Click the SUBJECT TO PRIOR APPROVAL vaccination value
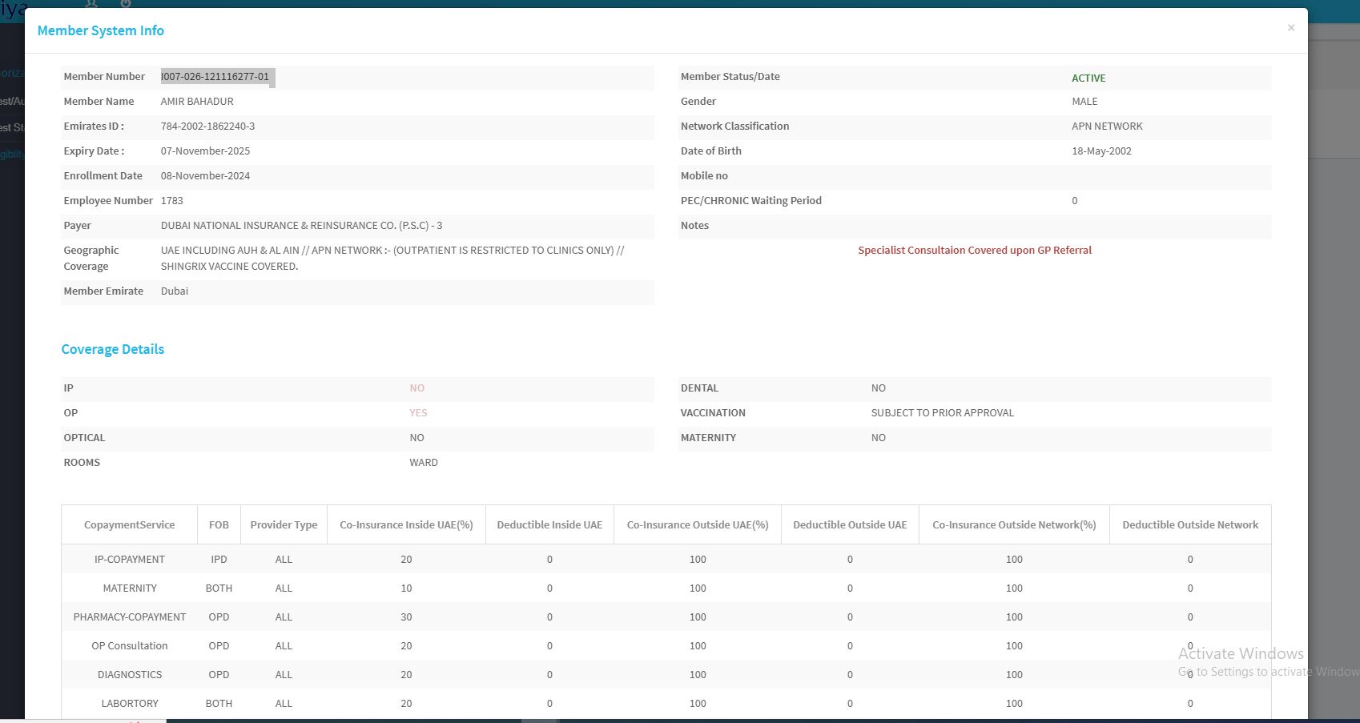The image size is (1360, 723). coord(942,413)
